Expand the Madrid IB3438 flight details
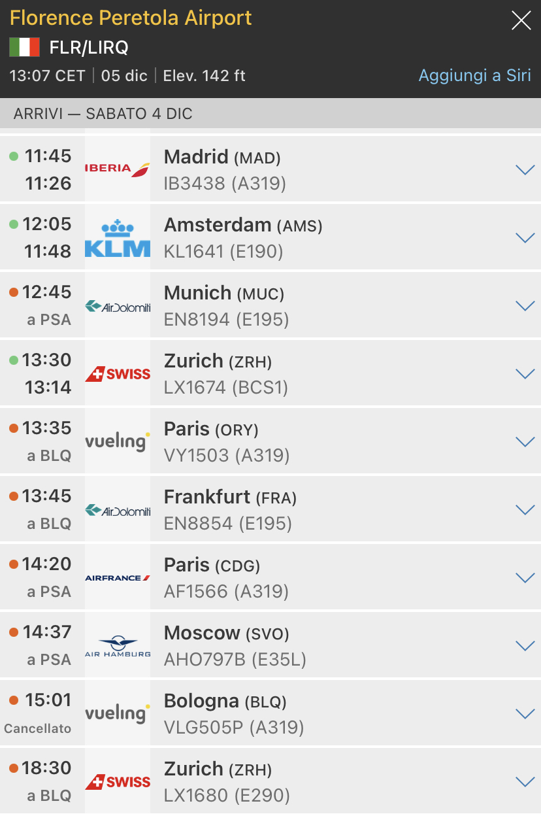 point(525,170)
